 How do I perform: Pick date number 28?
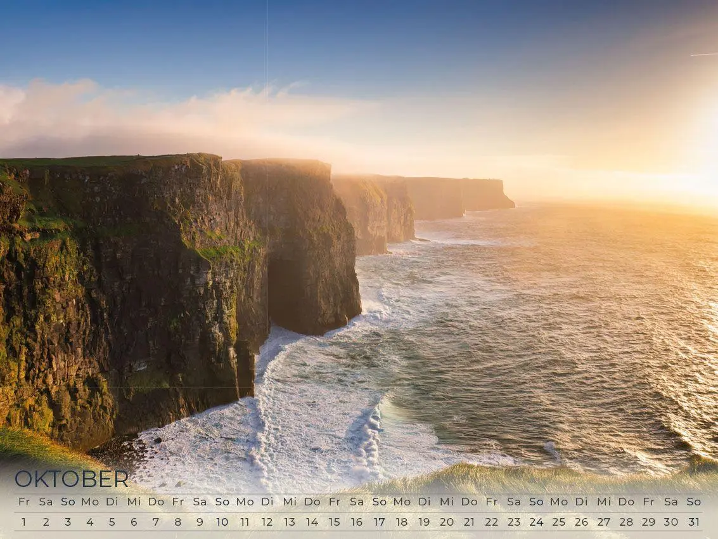[626, 522]
